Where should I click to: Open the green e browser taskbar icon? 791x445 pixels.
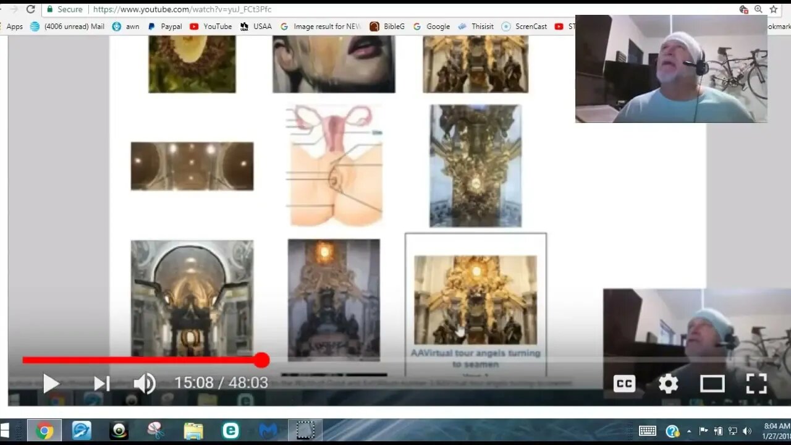coord(231,431)
